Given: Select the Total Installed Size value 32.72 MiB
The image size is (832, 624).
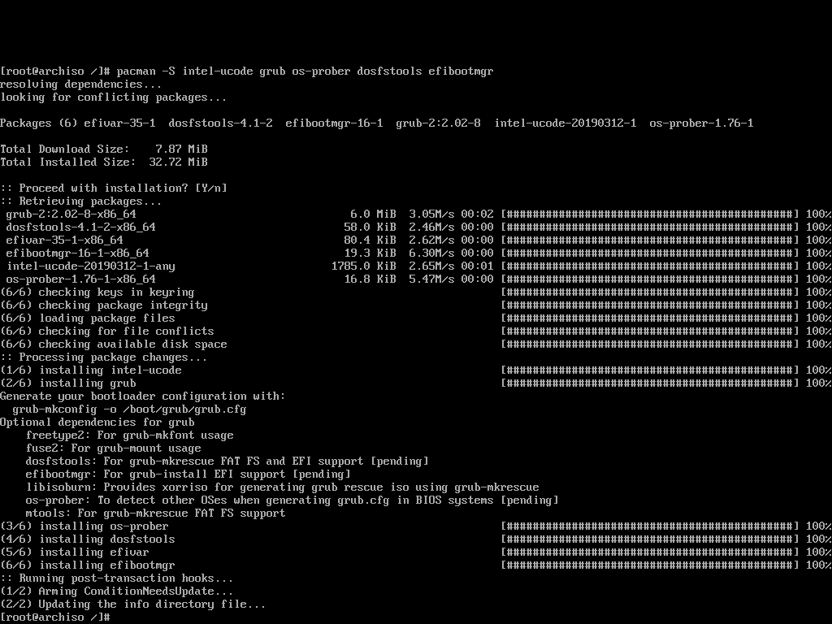Looking at the screenshot, I should tap(178, 162).
